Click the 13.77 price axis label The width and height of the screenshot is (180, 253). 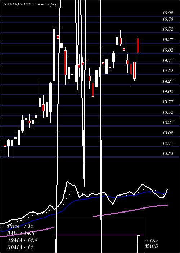[168, 102]
